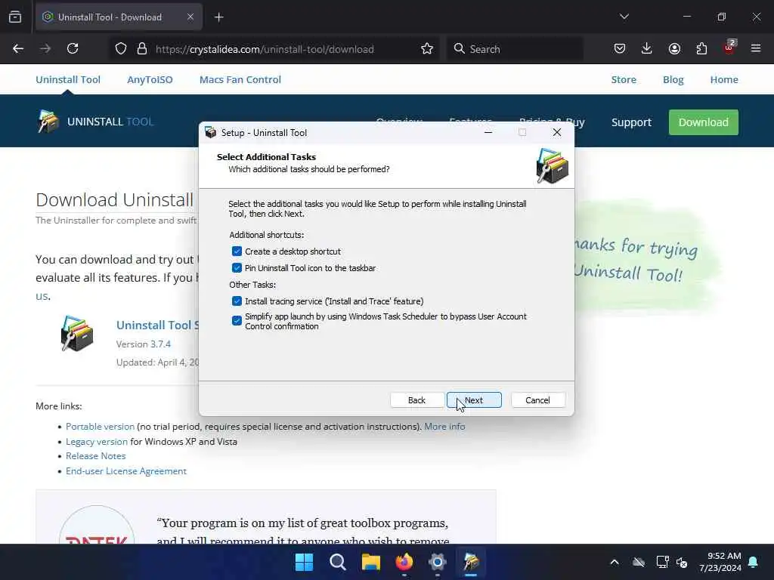
Task: Reload the current page in Firefox
Action: 73,49
